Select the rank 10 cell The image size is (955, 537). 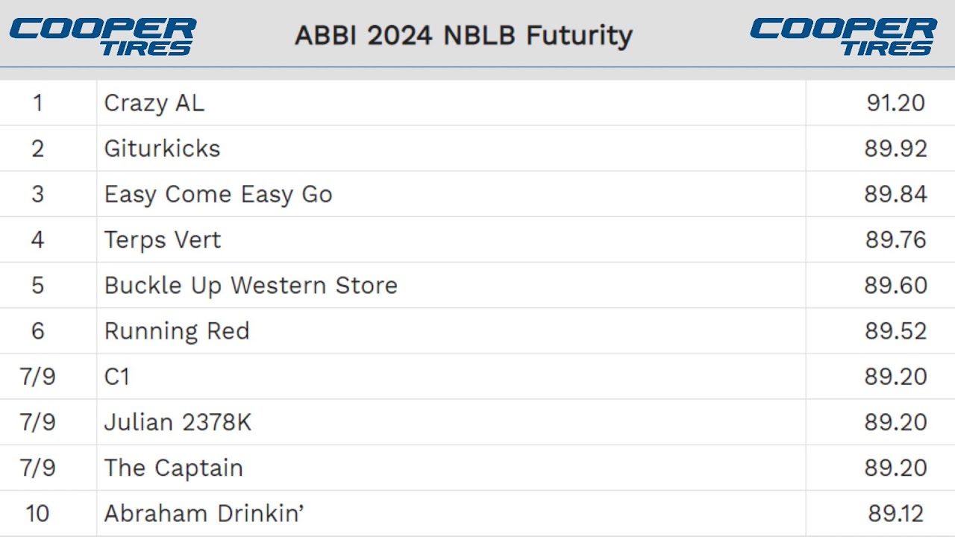coord(38,514)
